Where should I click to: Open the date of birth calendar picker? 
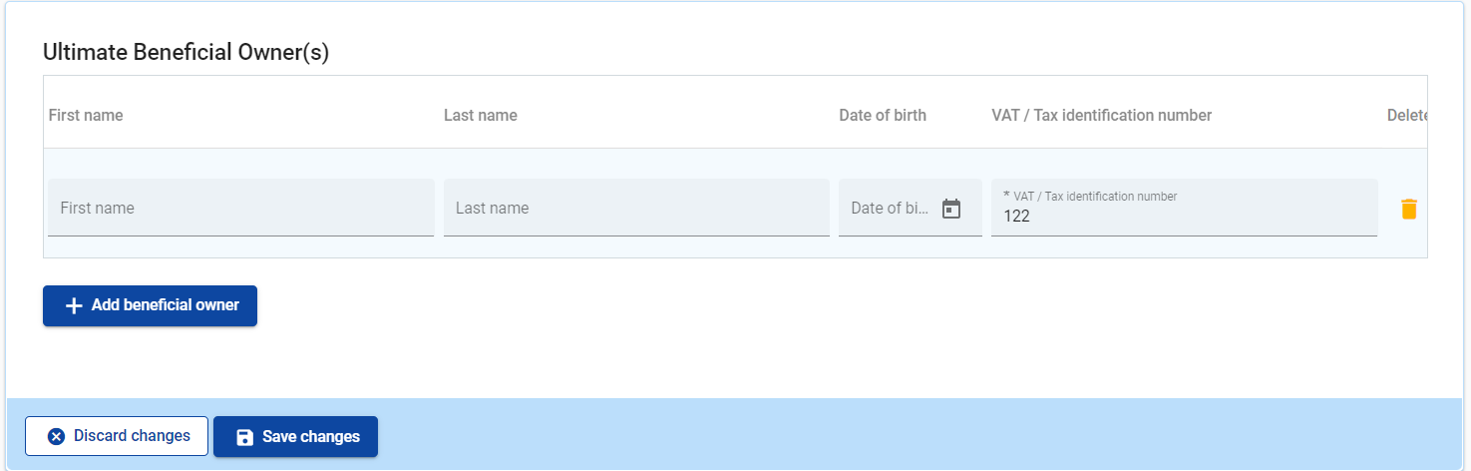click(x=951, y=209)
